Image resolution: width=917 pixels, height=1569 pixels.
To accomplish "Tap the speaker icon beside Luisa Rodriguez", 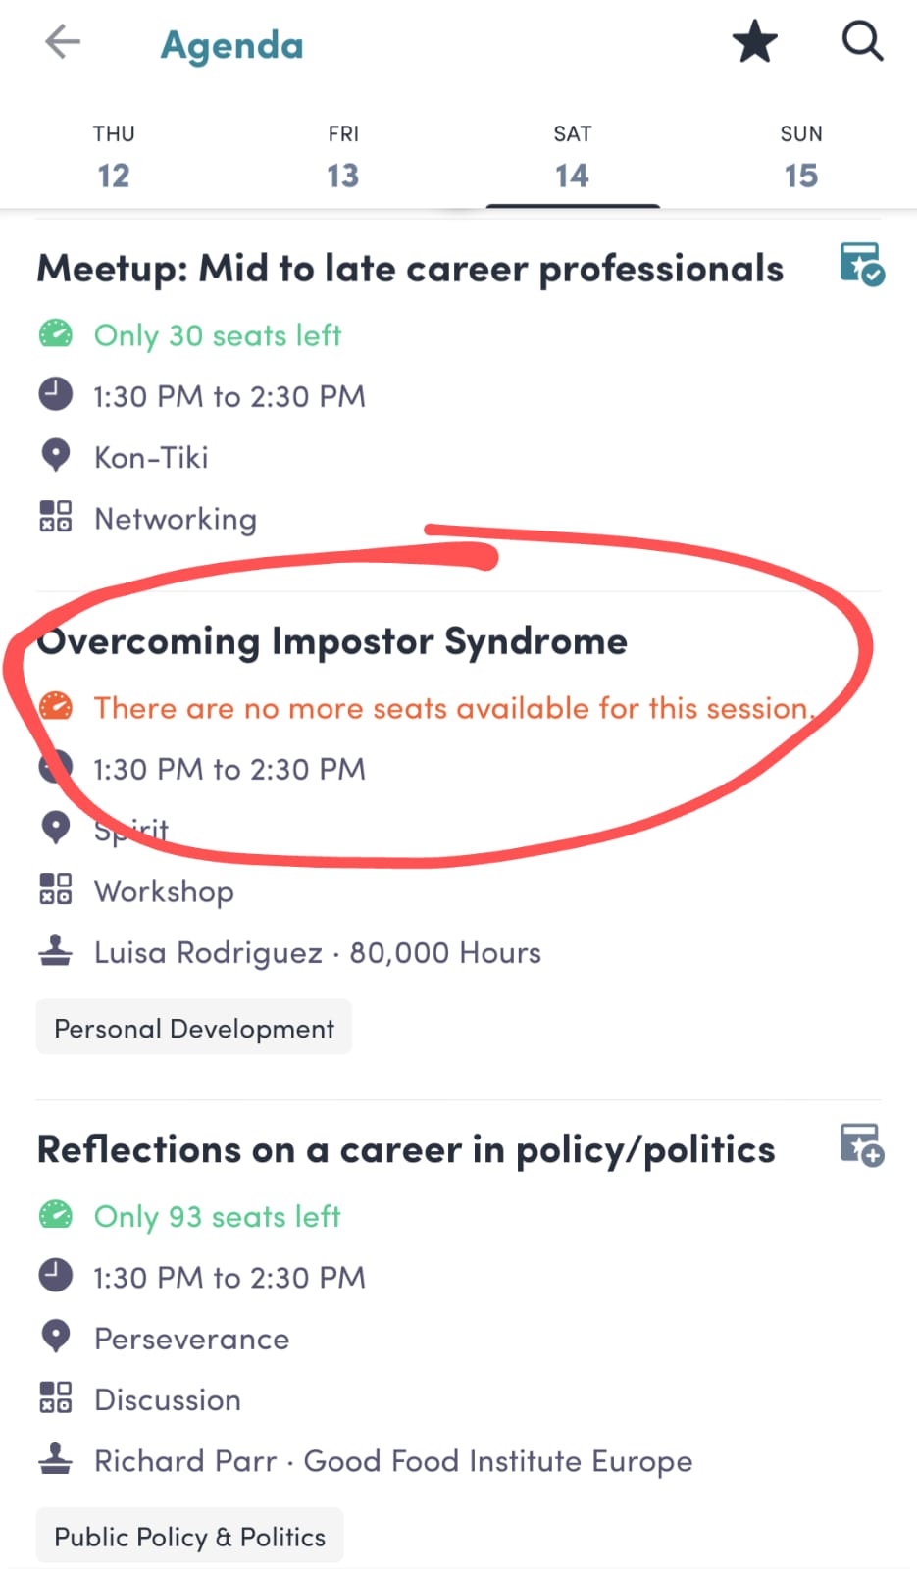I will pyautogui.click(x=55, y=951).
